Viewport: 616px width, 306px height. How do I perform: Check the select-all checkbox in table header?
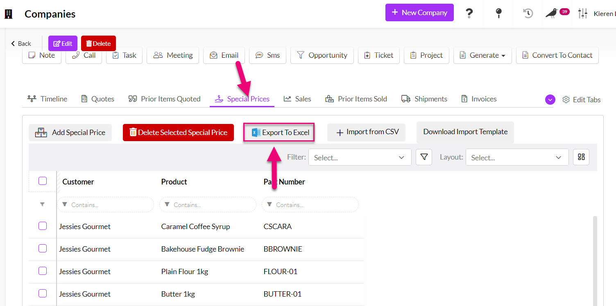43,181
